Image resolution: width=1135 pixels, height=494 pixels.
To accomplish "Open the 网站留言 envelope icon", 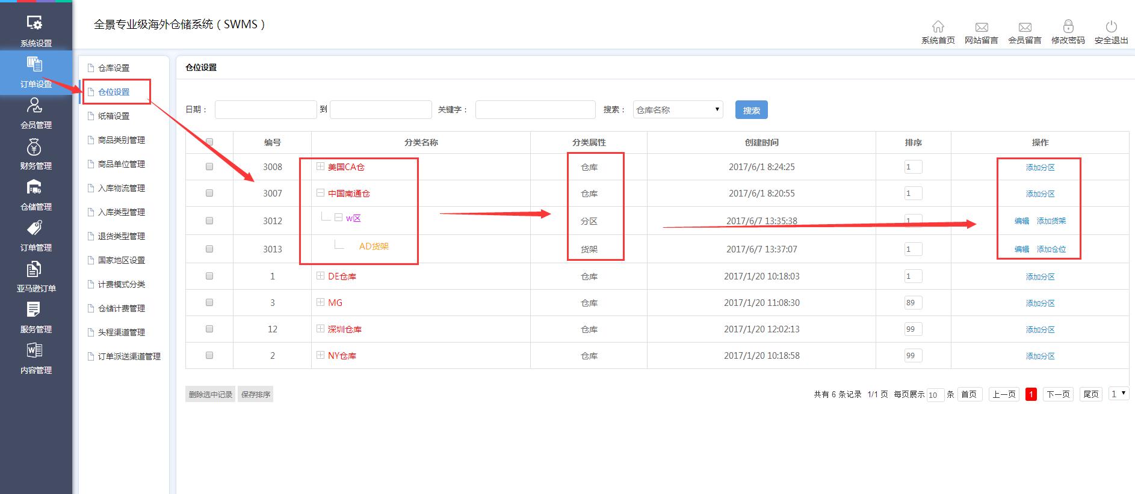I will pos(981,27).
